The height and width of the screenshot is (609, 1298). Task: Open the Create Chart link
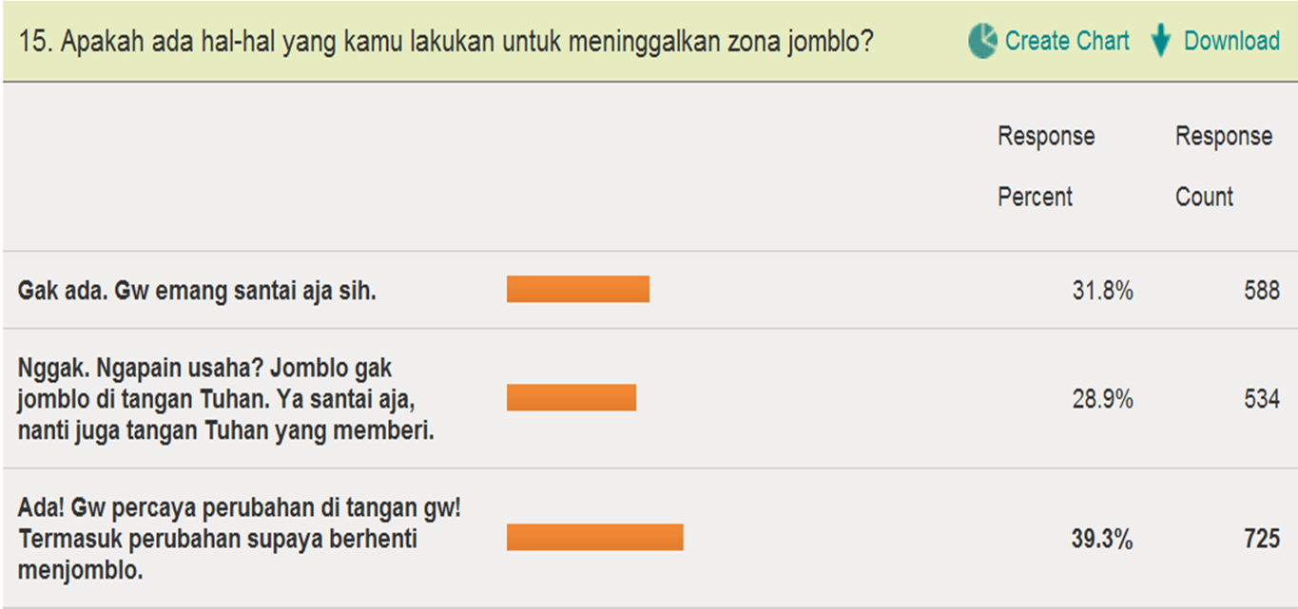coord(1067,41)
